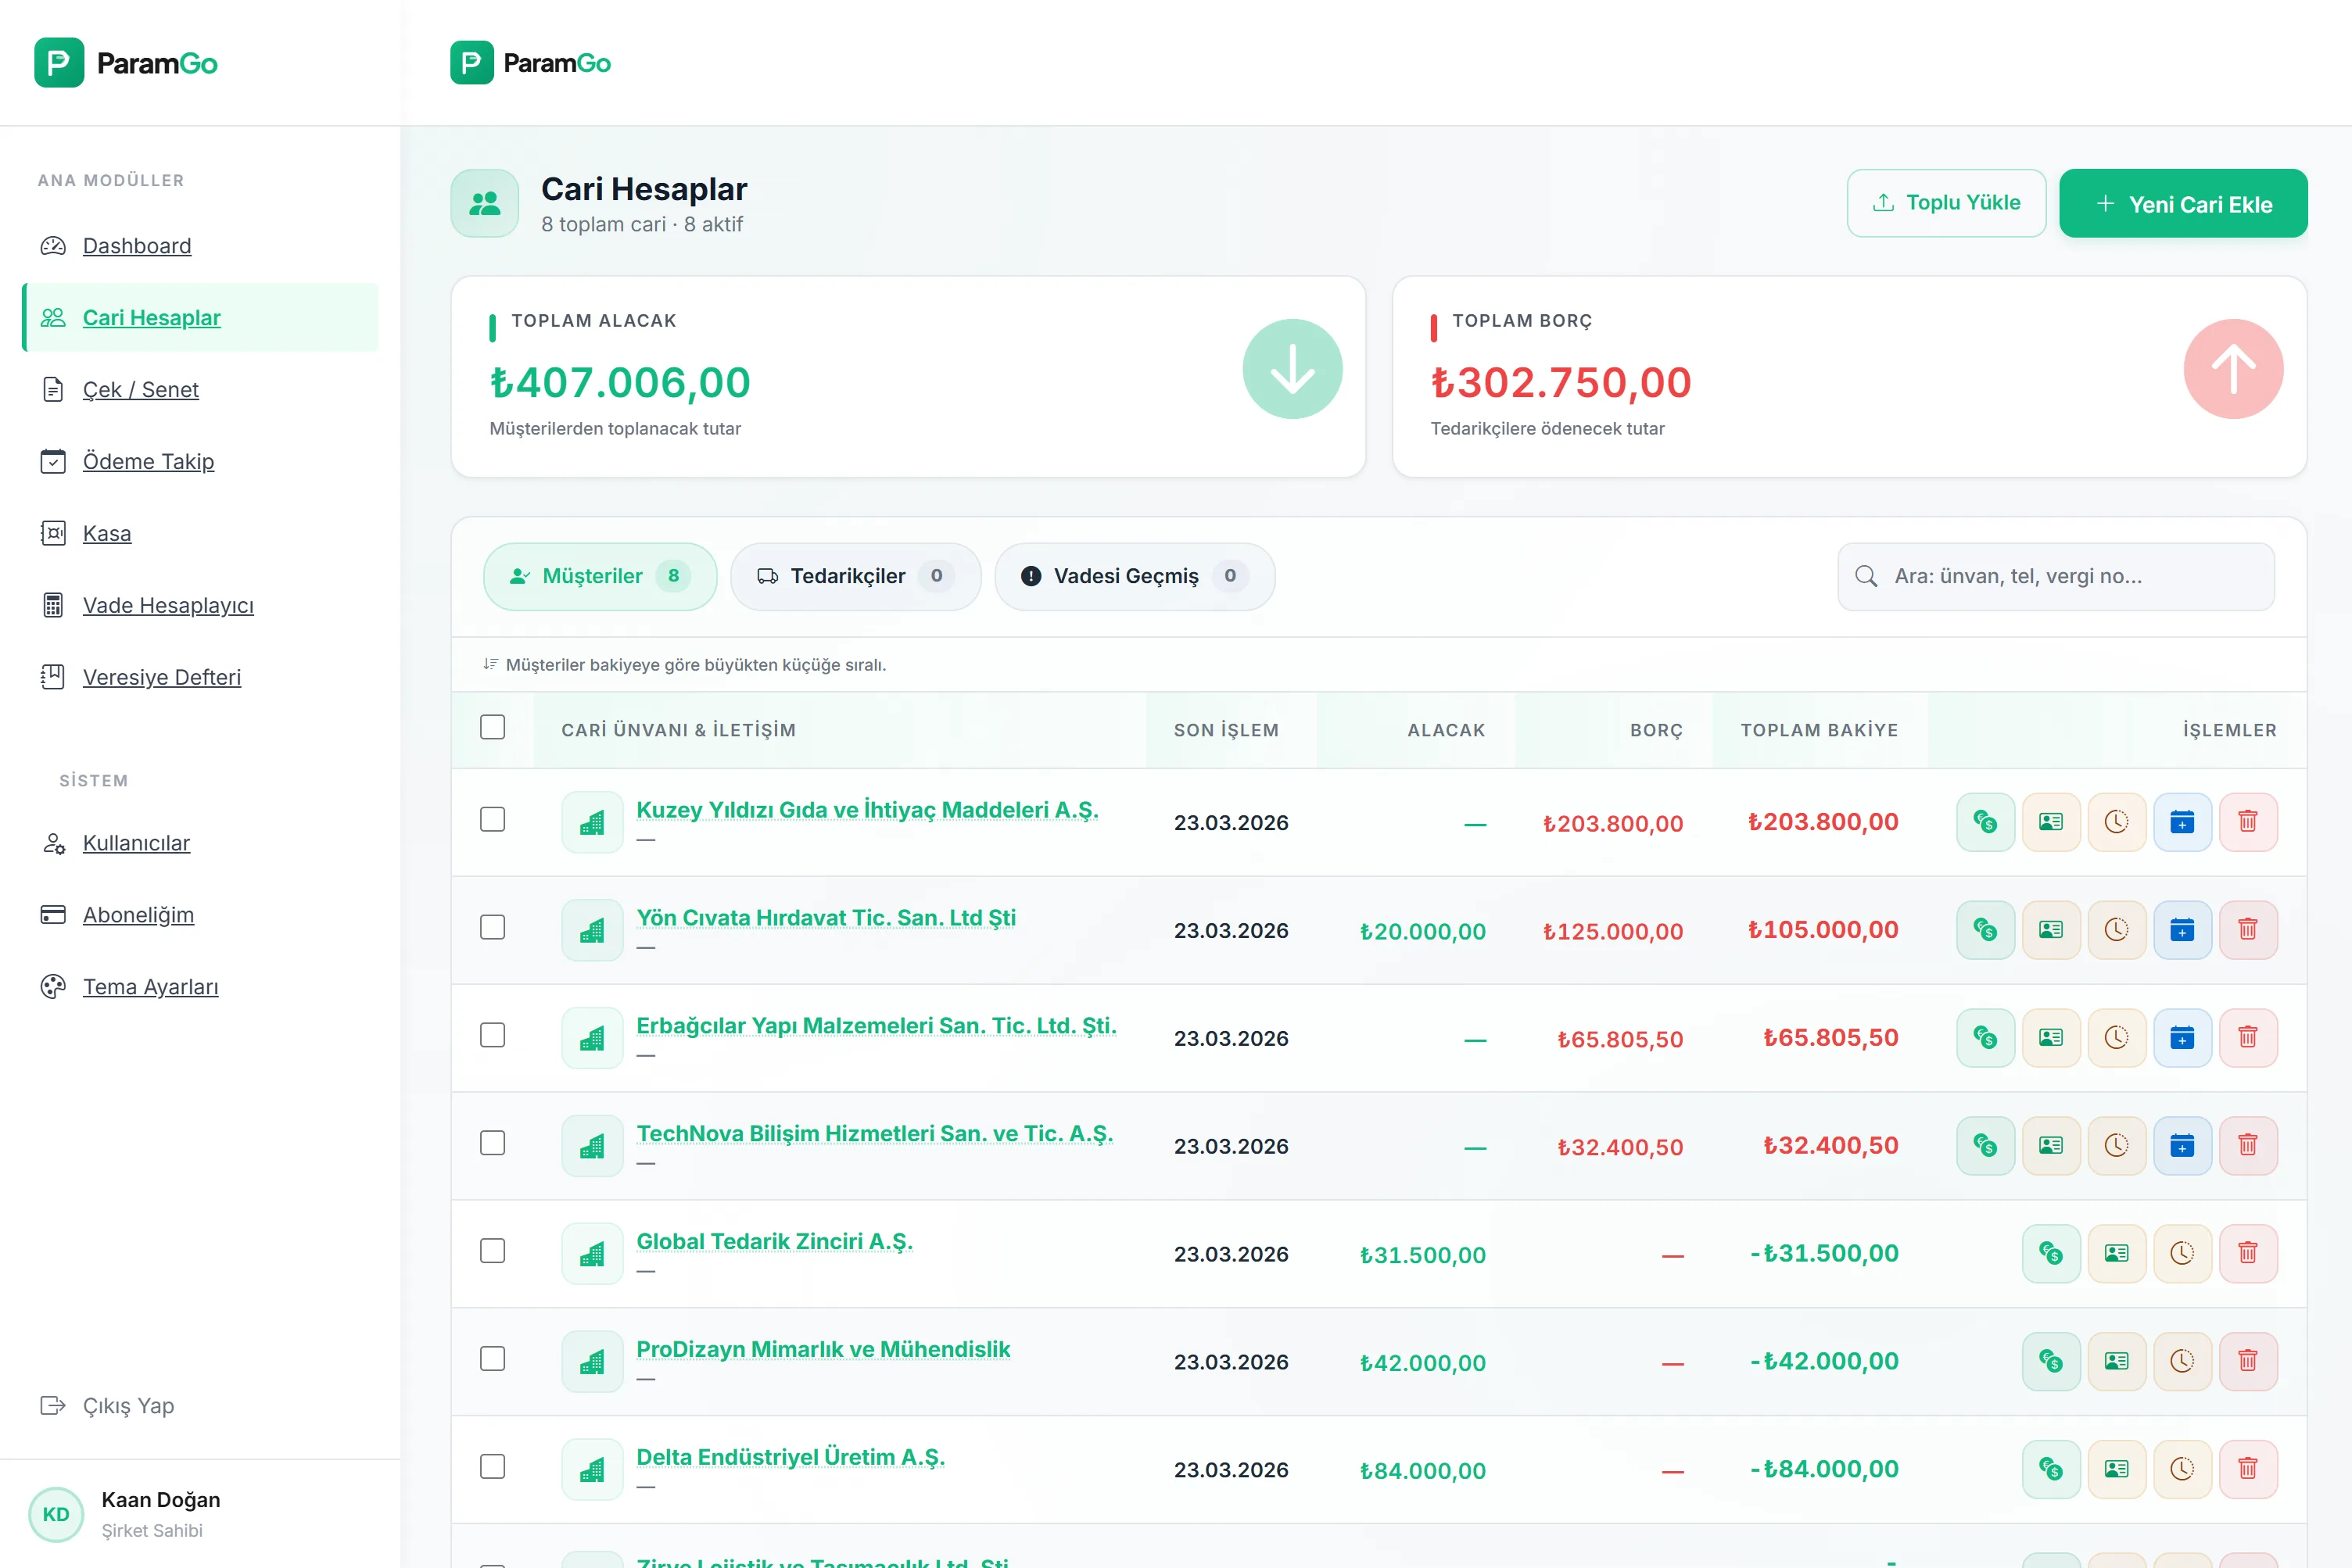Open the Vadesi Geçmiş filter
The width and height of the screenshot is (2352, 1568).
[1134, 576]
